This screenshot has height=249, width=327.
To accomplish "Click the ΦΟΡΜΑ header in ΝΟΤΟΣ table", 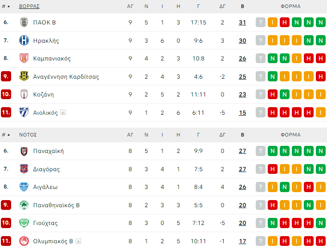I will point(290,135).
